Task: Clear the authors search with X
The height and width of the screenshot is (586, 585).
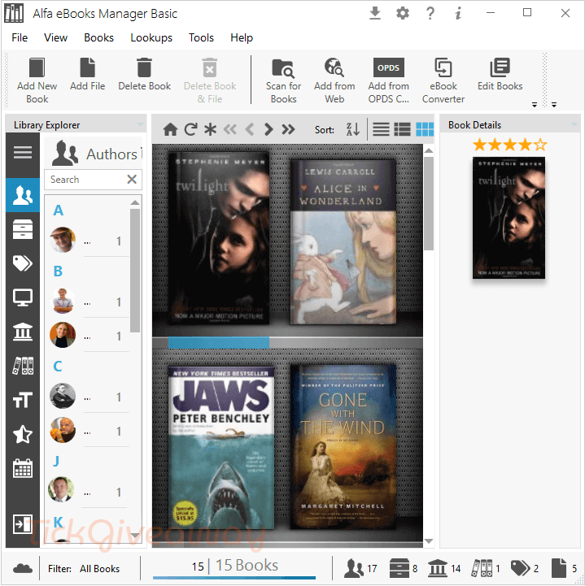Action: pos(132,180)
